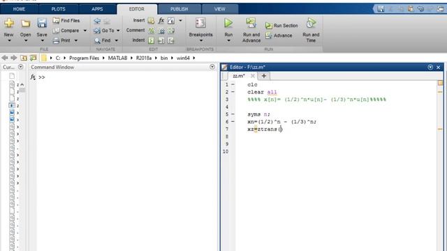Viewport: 447px width, 251px height.
Task: Click the Breakpoints icon
Action: coord(200,23)
